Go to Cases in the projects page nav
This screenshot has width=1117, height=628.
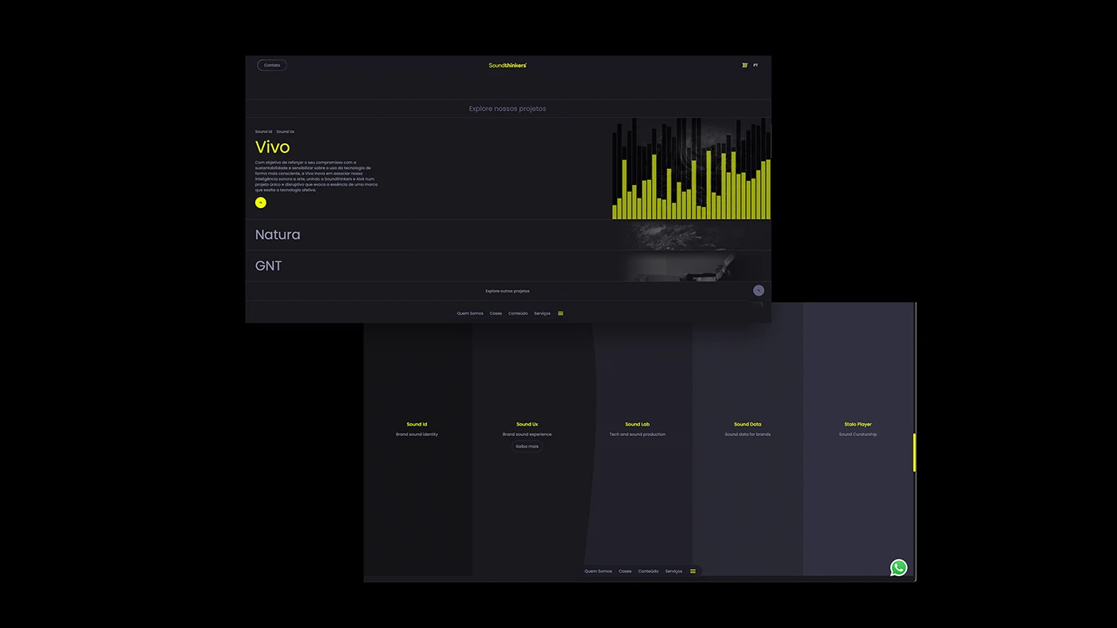(x=495, y=313)
